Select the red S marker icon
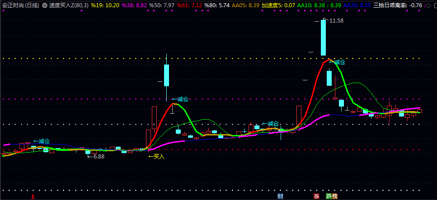Screen dimensions: 437x200 click(x=33, y=197)
